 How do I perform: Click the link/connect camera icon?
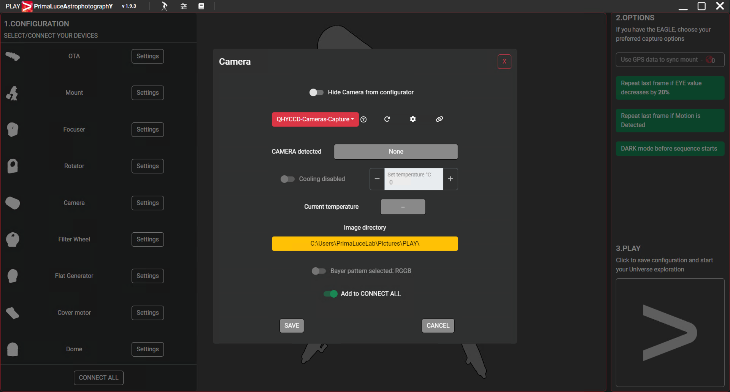coord(439,119)
